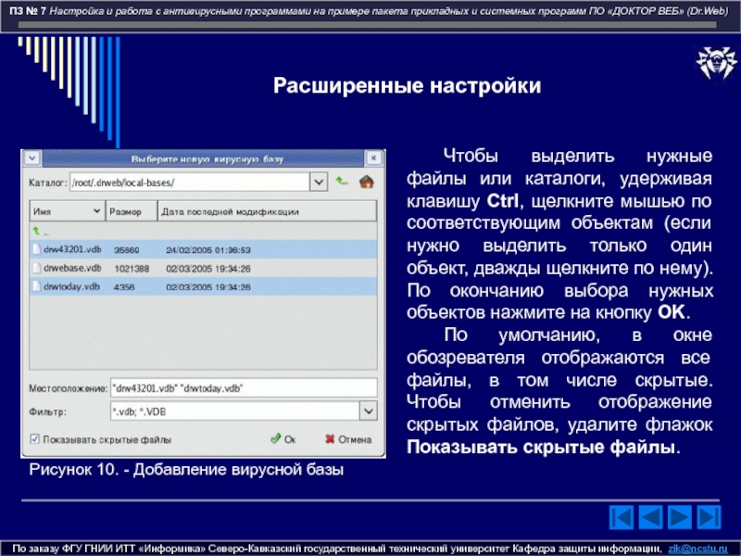The height and width of the screenshot is (556, 741).
Task: Jump to the last slide
Action: (x=709, y=517)
